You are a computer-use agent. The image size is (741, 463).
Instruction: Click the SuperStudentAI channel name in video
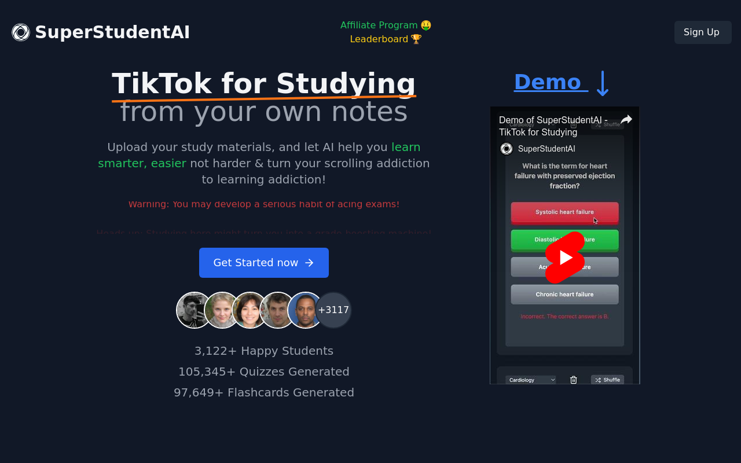click(x=546, y=149)
